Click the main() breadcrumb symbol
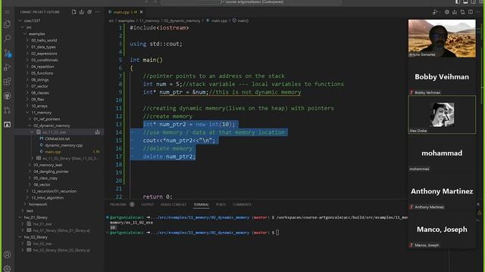The height and width of the screenshot is (272, 485). point(241,20)
